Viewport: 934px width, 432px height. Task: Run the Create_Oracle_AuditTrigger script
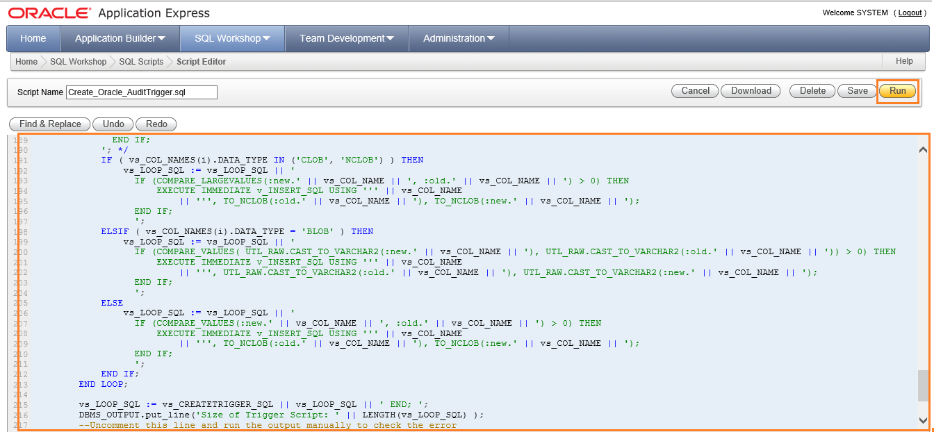[898, 91]
